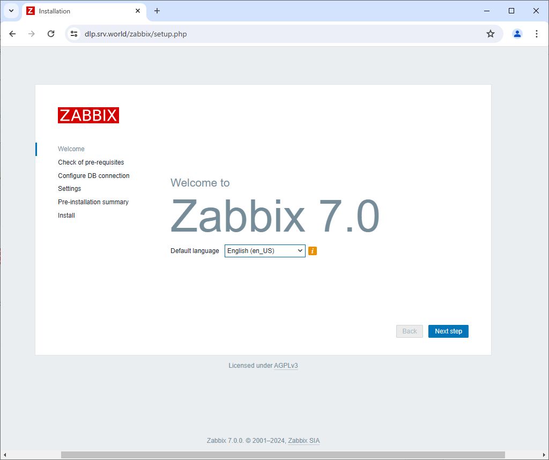Select the Welcome setup step
The height and width of the screenshot is (460, 549).
coord(71,149)
